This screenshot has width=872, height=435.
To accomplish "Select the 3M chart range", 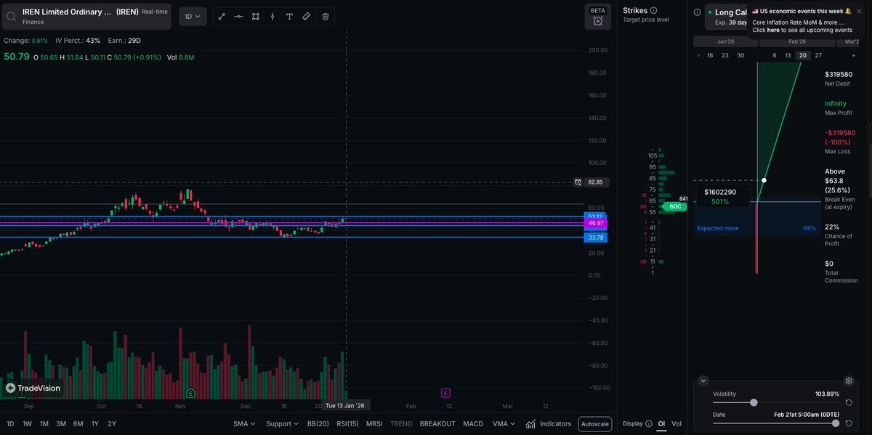I will pos(61,423).
